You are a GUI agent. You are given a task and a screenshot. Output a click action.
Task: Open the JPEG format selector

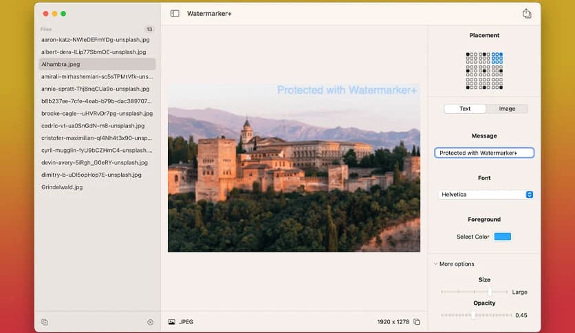[x=186, y=322]
